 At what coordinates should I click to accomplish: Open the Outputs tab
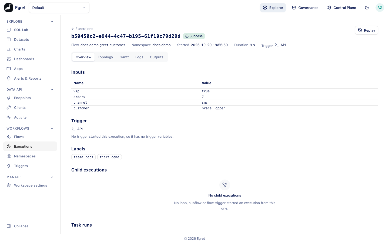[x=157, y=57]
